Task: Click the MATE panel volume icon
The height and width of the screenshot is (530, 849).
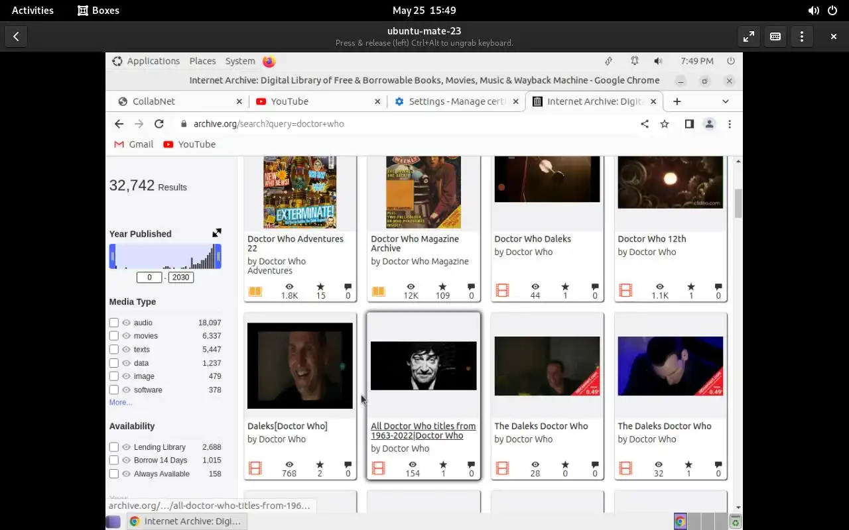Action: tap(658, 61)
